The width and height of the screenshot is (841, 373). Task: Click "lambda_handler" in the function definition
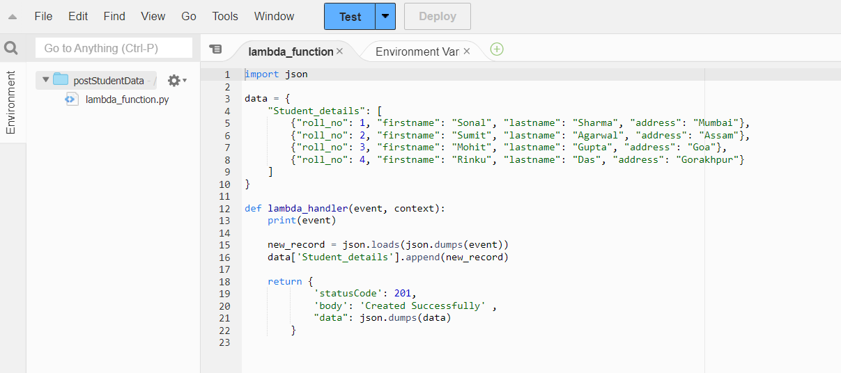click(308, 209)
